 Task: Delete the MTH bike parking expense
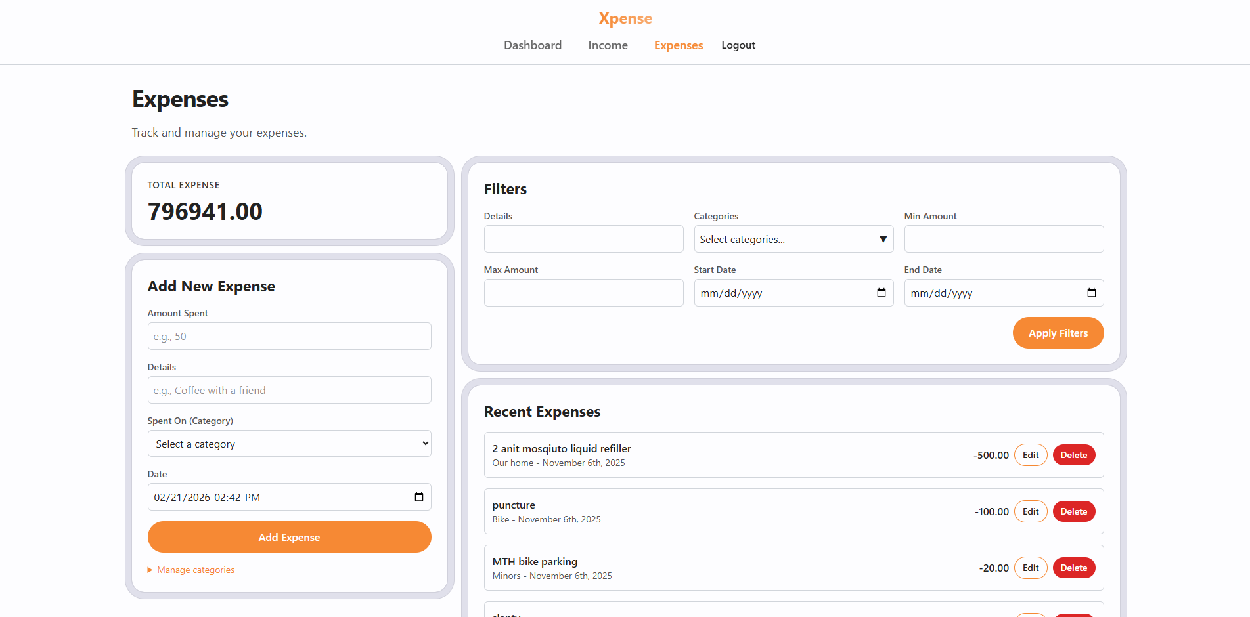pos(1073,568)
